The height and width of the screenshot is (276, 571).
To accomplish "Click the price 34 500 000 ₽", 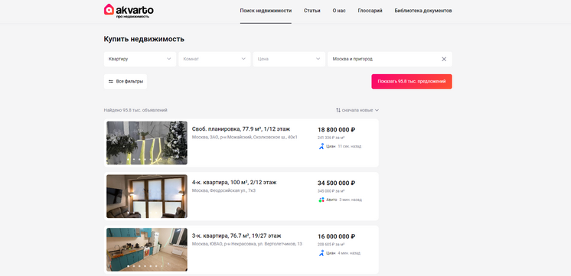I will 337,183.
